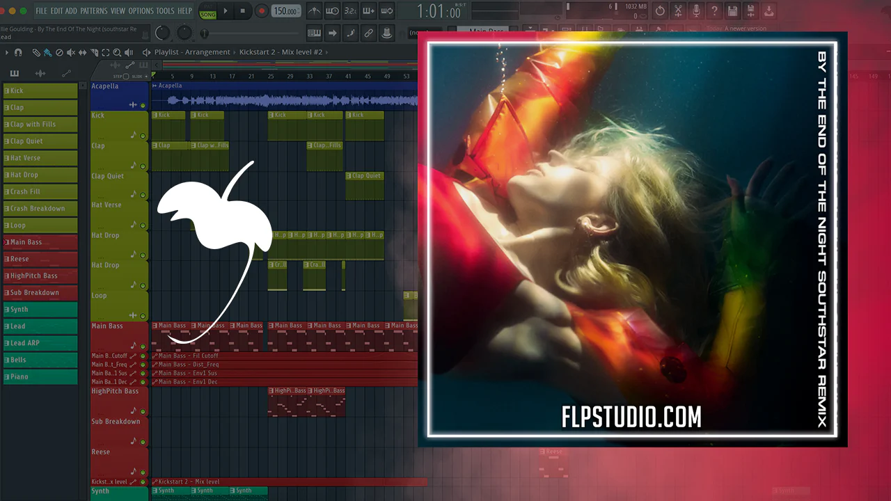
Task: Open the TOOLS menu
Action: 166,11
